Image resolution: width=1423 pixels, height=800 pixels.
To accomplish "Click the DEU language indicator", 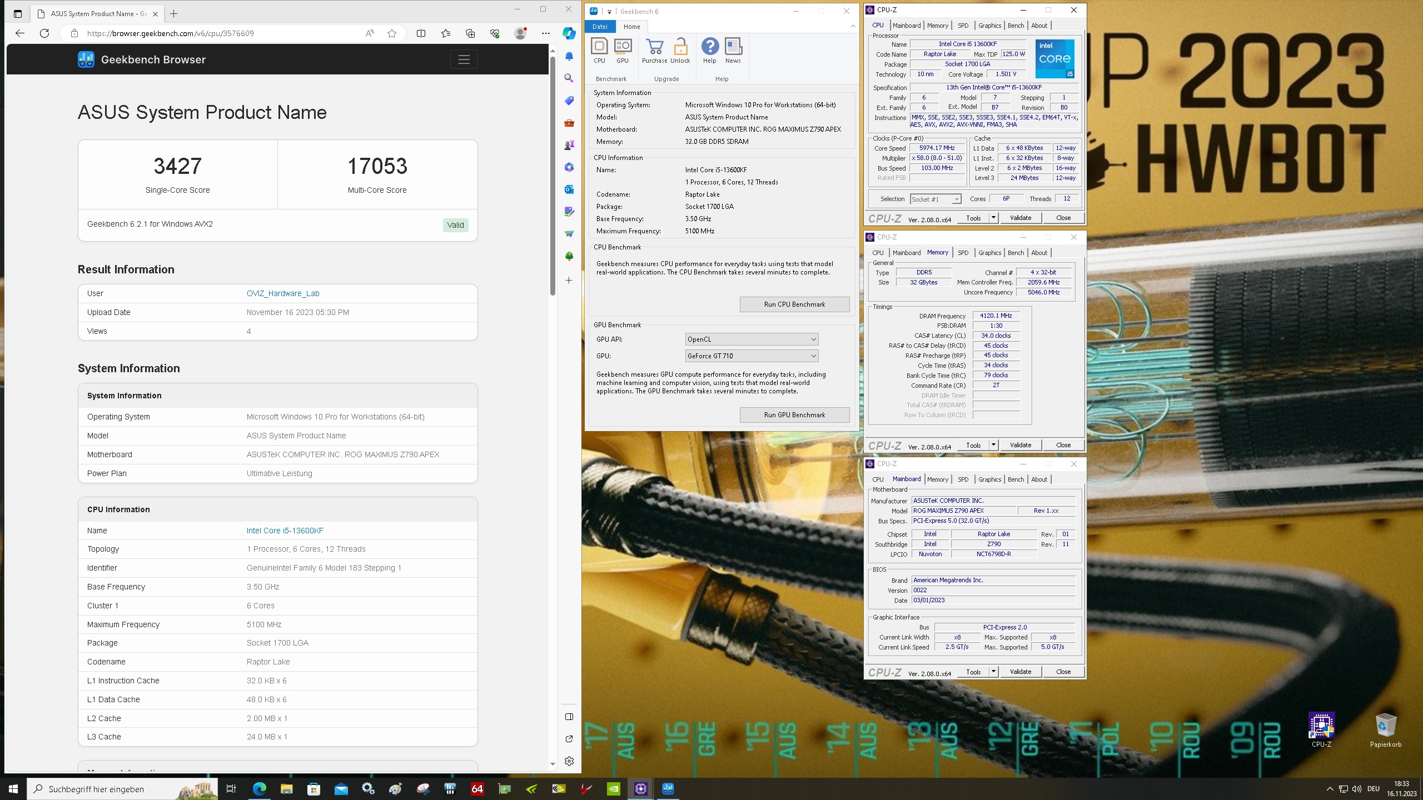I will click(x=1374, y=789).
